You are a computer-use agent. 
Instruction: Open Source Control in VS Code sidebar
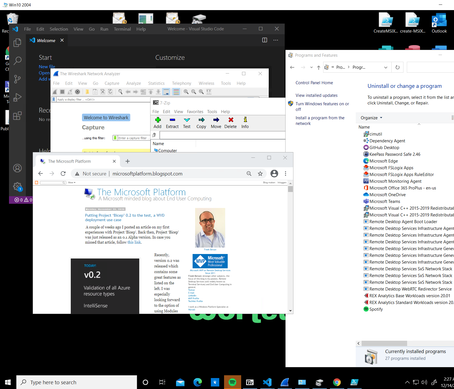[17, 79]
